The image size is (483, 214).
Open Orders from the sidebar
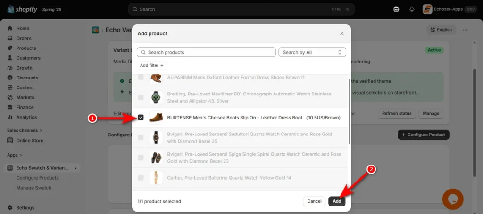[x=24, y=38]
